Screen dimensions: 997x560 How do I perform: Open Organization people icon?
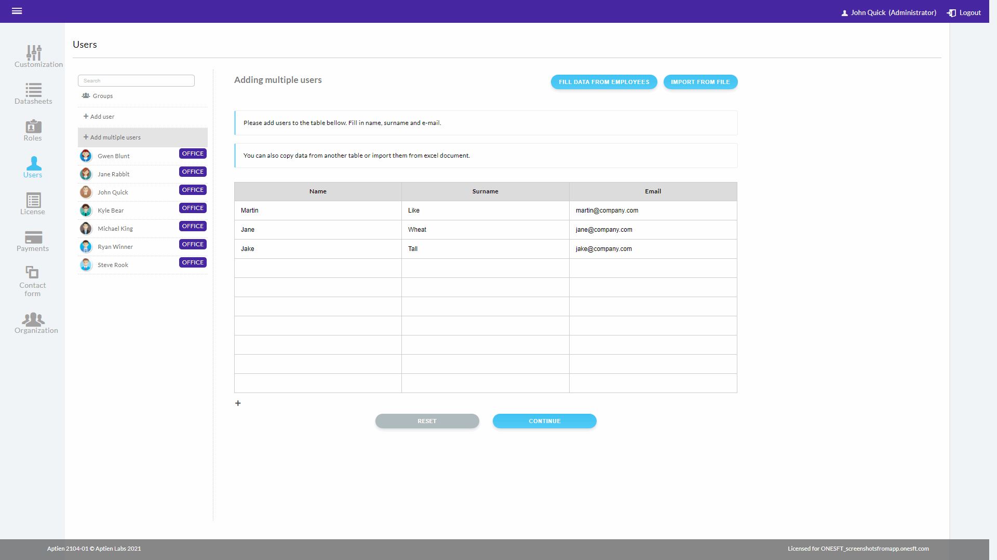pyautogui.click(x=33, y=319)
